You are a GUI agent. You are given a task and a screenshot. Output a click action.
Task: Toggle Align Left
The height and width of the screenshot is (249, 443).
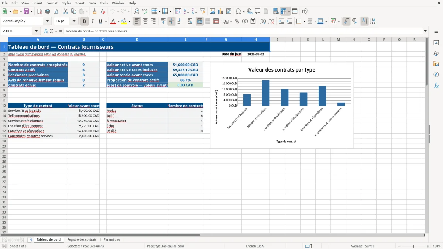tap(137, 21)
